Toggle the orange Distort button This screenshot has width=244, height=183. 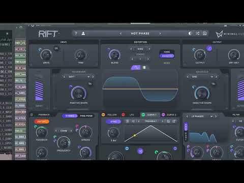pos(42,121)
